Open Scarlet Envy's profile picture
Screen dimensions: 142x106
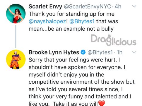pyautogui.click(x=16, y=14)
